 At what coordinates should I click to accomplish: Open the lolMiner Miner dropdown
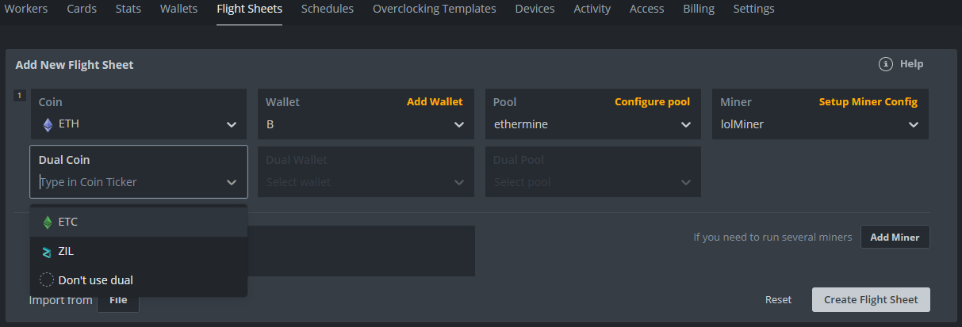[x=819, y=124]
